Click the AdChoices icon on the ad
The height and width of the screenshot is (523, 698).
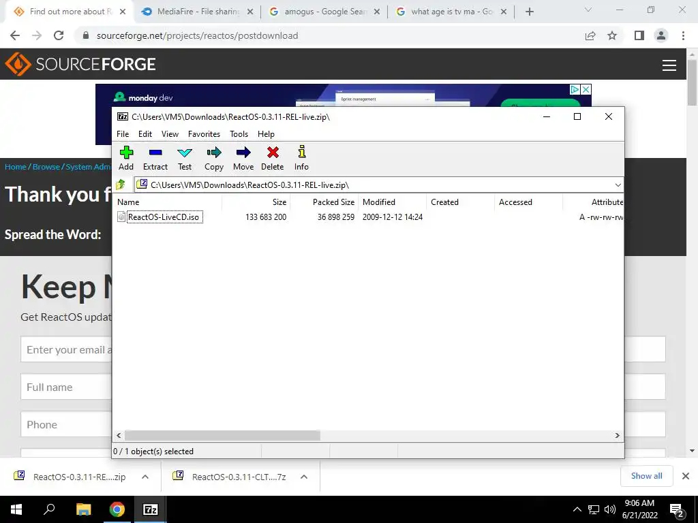pos(575,89)
